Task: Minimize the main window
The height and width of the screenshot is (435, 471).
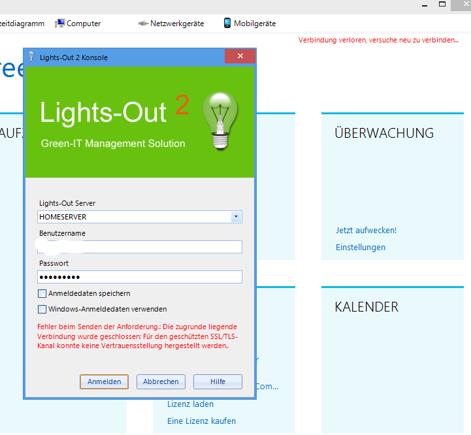Action: pos(425,5)
